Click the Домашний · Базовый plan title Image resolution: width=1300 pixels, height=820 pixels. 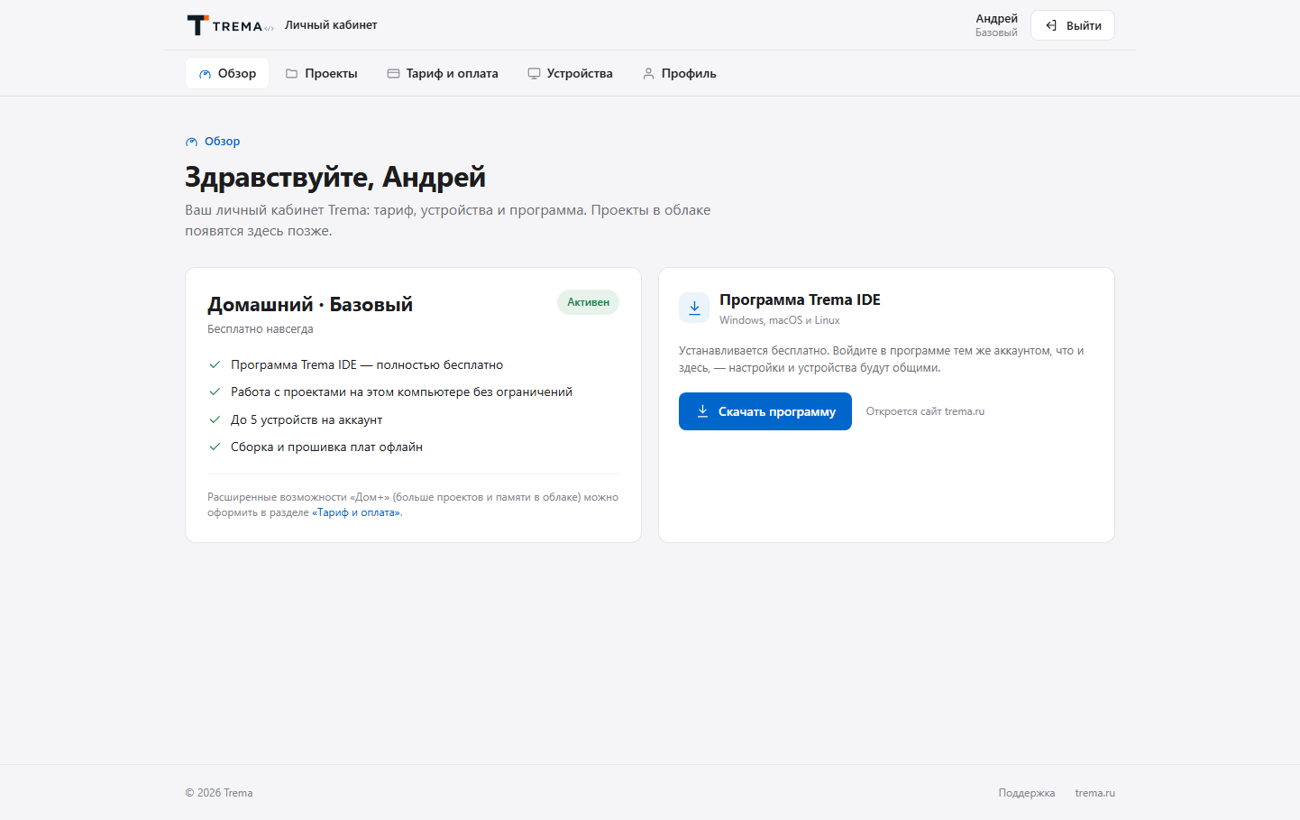310,305
